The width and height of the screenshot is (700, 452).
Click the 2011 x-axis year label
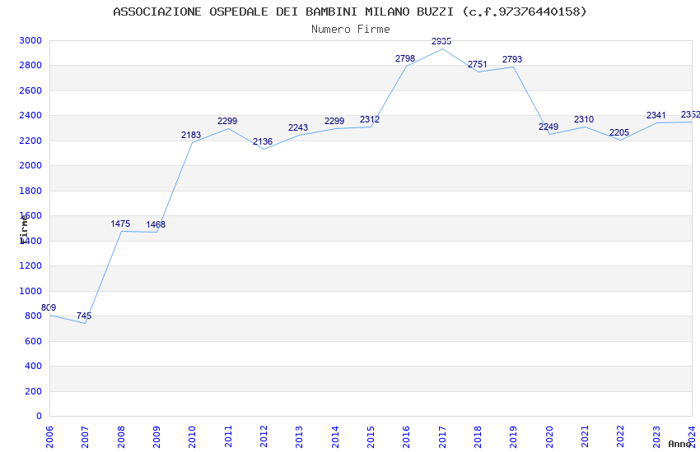tap(227, 437)
